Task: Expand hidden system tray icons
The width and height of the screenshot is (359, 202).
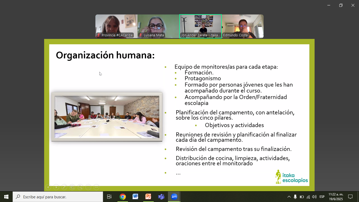Action: (289, 197)
